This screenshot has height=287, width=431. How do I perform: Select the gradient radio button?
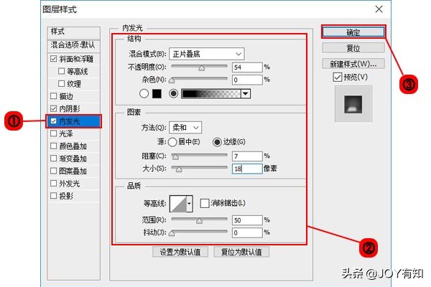(173, 94)
